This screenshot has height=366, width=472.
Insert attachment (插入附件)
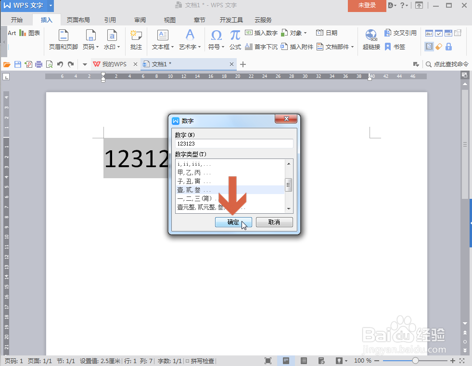(297, 47)
